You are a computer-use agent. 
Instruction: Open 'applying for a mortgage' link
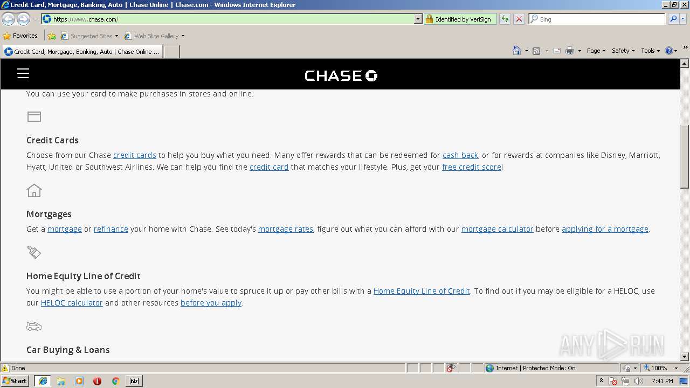tap(605, 229)
